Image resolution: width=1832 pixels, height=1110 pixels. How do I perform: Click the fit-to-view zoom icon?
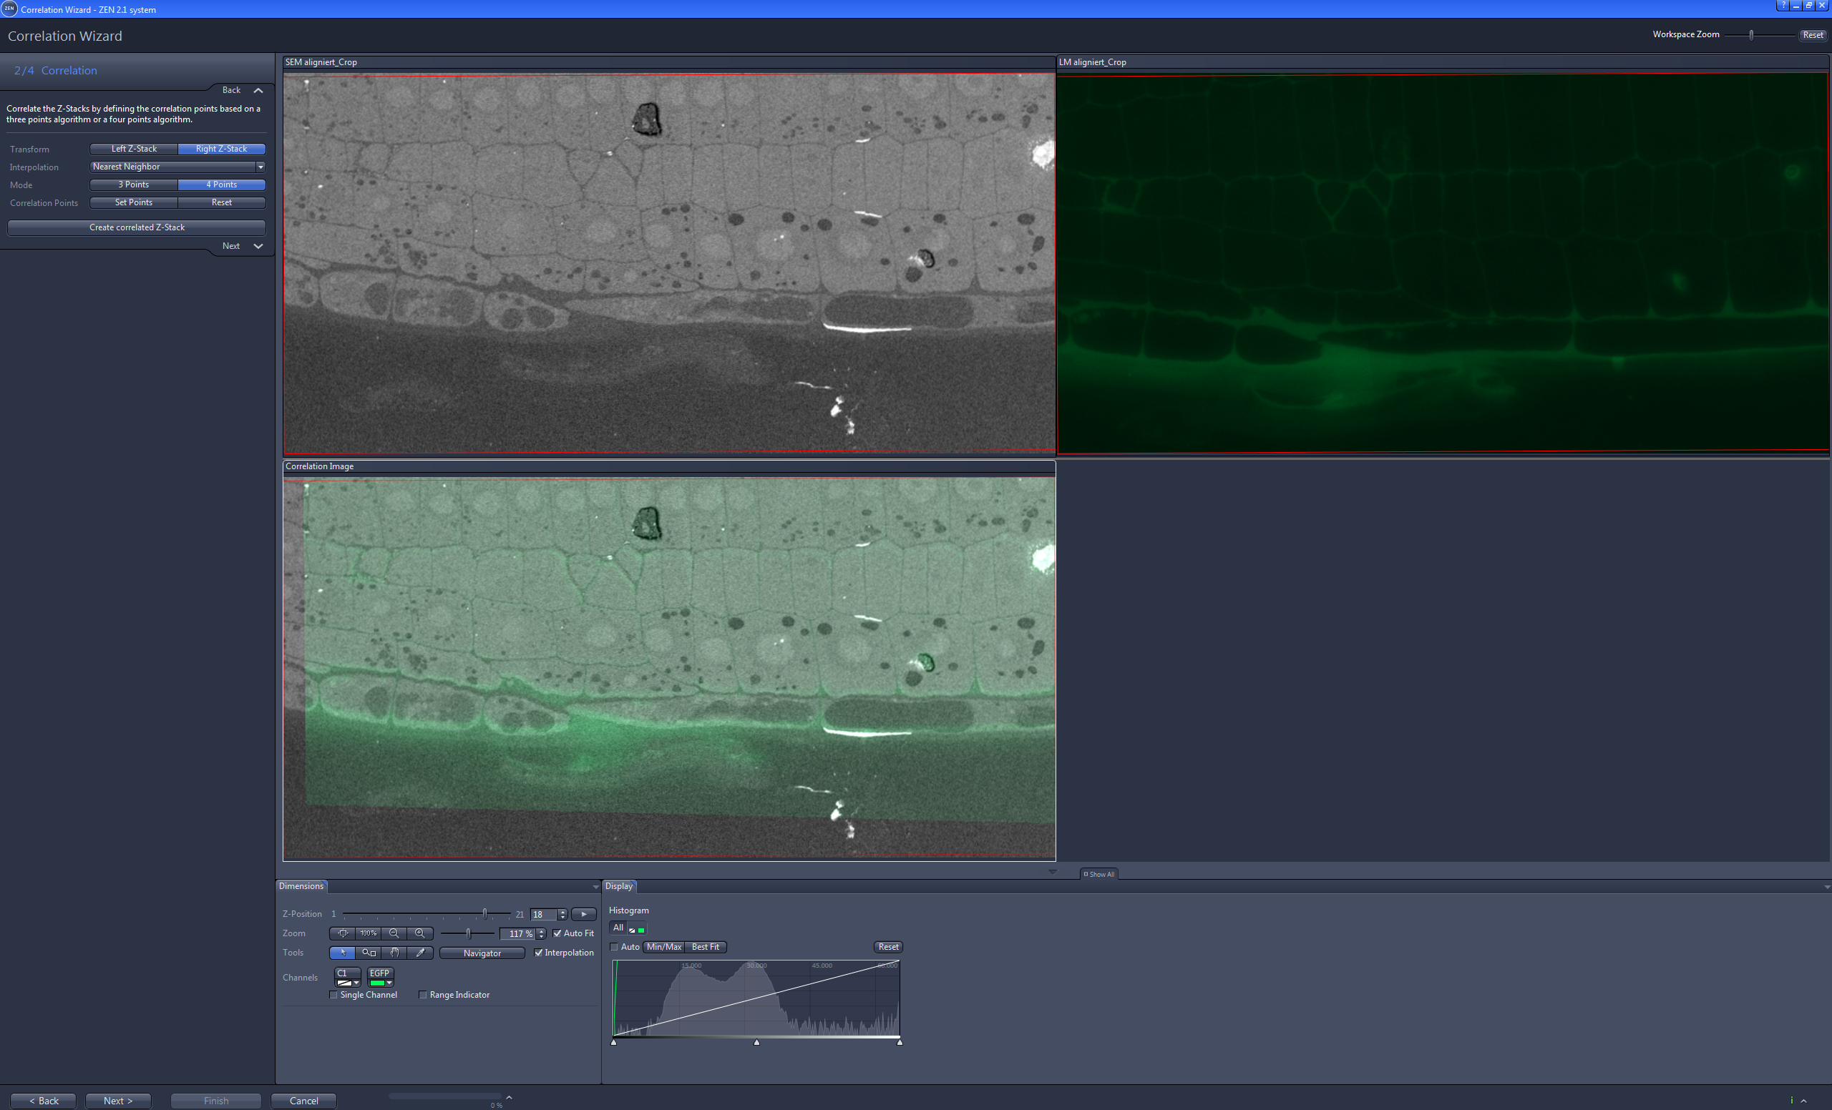[x=343, y=933]
